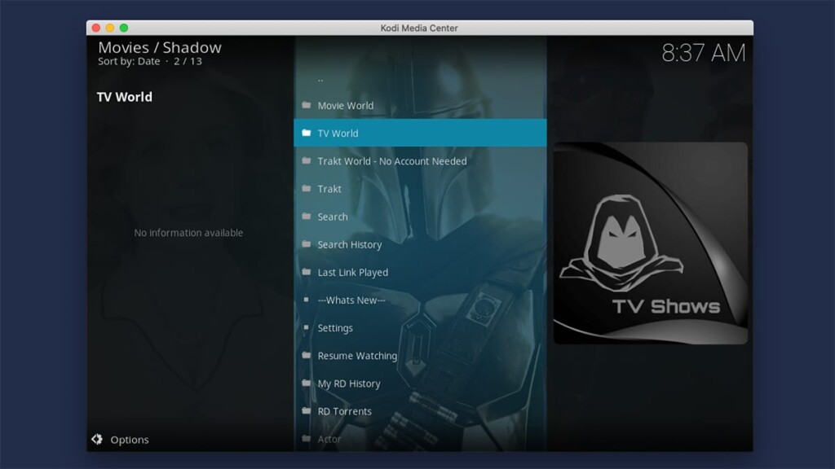The image size is (835, 469).
Task: Click the TV Shows artwork thumbnail
Action: (x=650, y=243)
